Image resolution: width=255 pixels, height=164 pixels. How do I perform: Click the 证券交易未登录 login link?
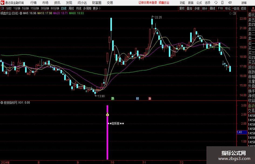point(148,3)
